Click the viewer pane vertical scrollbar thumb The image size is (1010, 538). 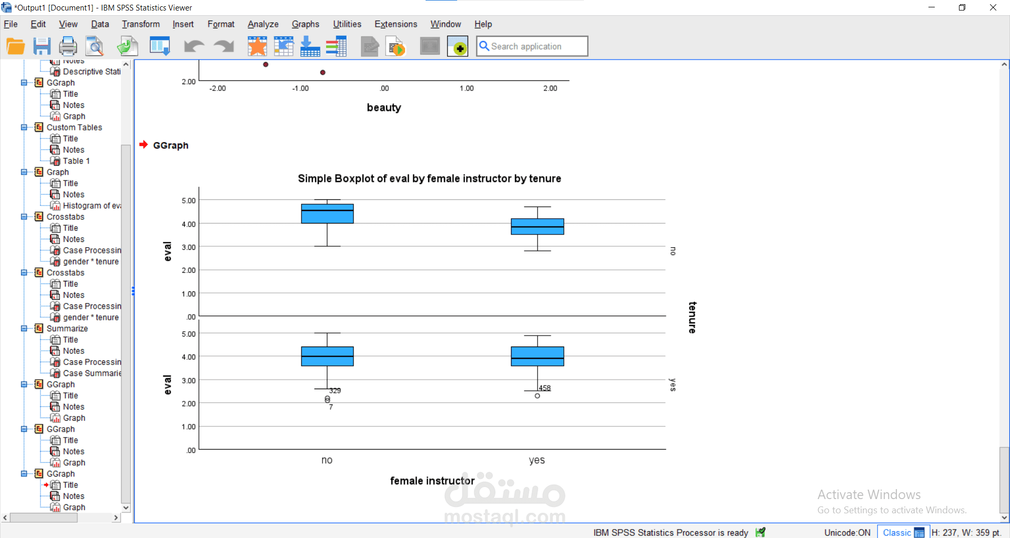1004,480
